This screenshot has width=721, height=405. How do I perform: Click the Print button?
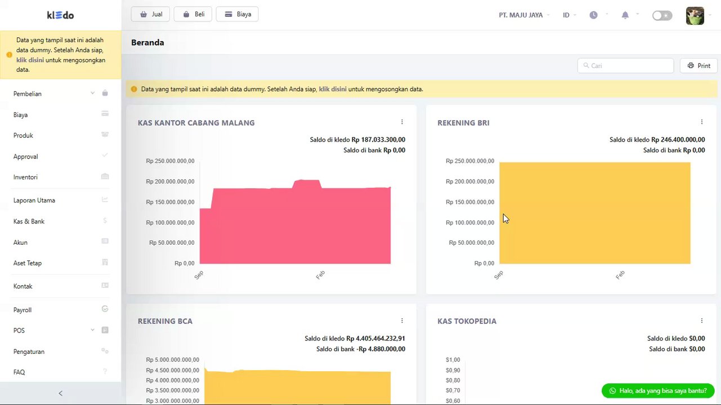pyautogui.click(x=698, y=66)
